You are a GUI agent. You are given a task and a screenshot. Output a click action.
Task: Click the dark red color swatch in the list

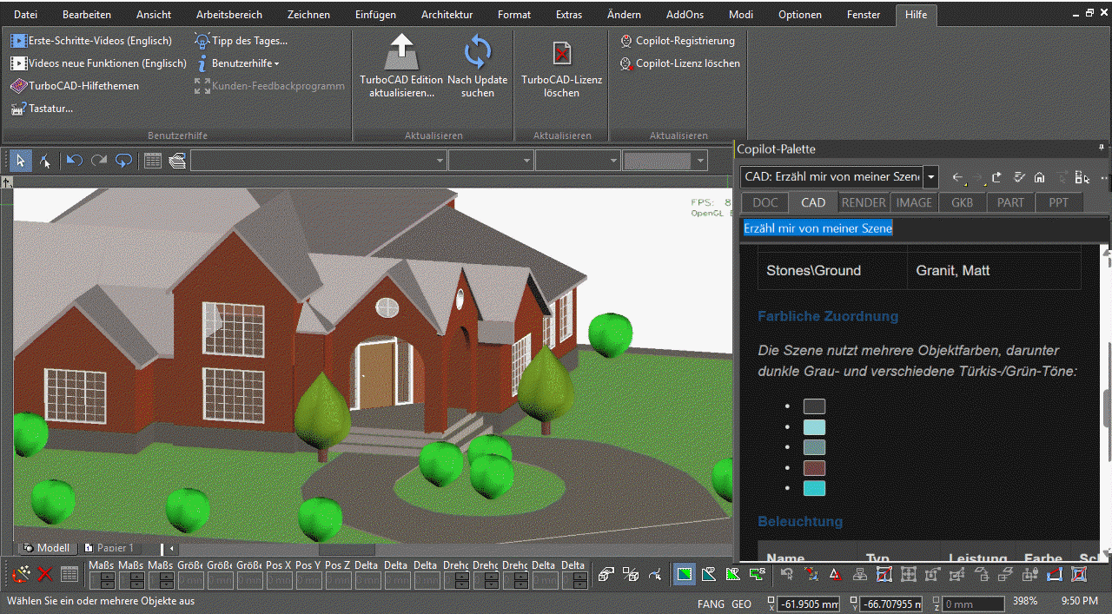pos(814,468)
